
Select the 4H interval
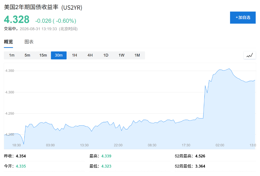pyautogui.click(x=90, y=55)
